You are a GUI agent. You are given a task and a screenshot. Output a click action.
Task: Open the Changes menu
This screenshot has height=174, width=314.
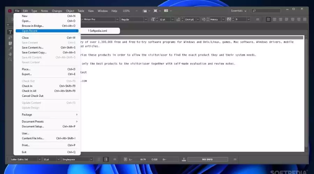tap(57, 11)
